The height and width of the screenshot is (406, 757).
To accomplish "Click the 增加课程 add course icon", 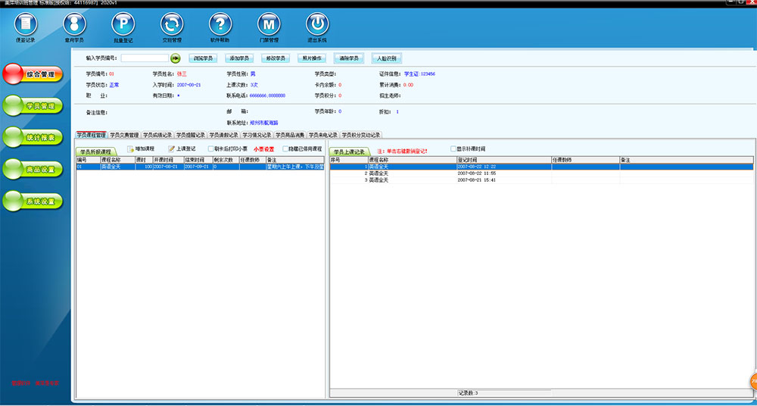I will coord(131,149).
